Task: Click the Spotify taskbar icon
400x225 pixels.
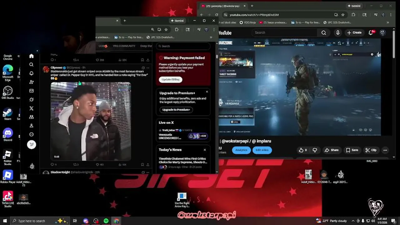Action: (106, 221)
